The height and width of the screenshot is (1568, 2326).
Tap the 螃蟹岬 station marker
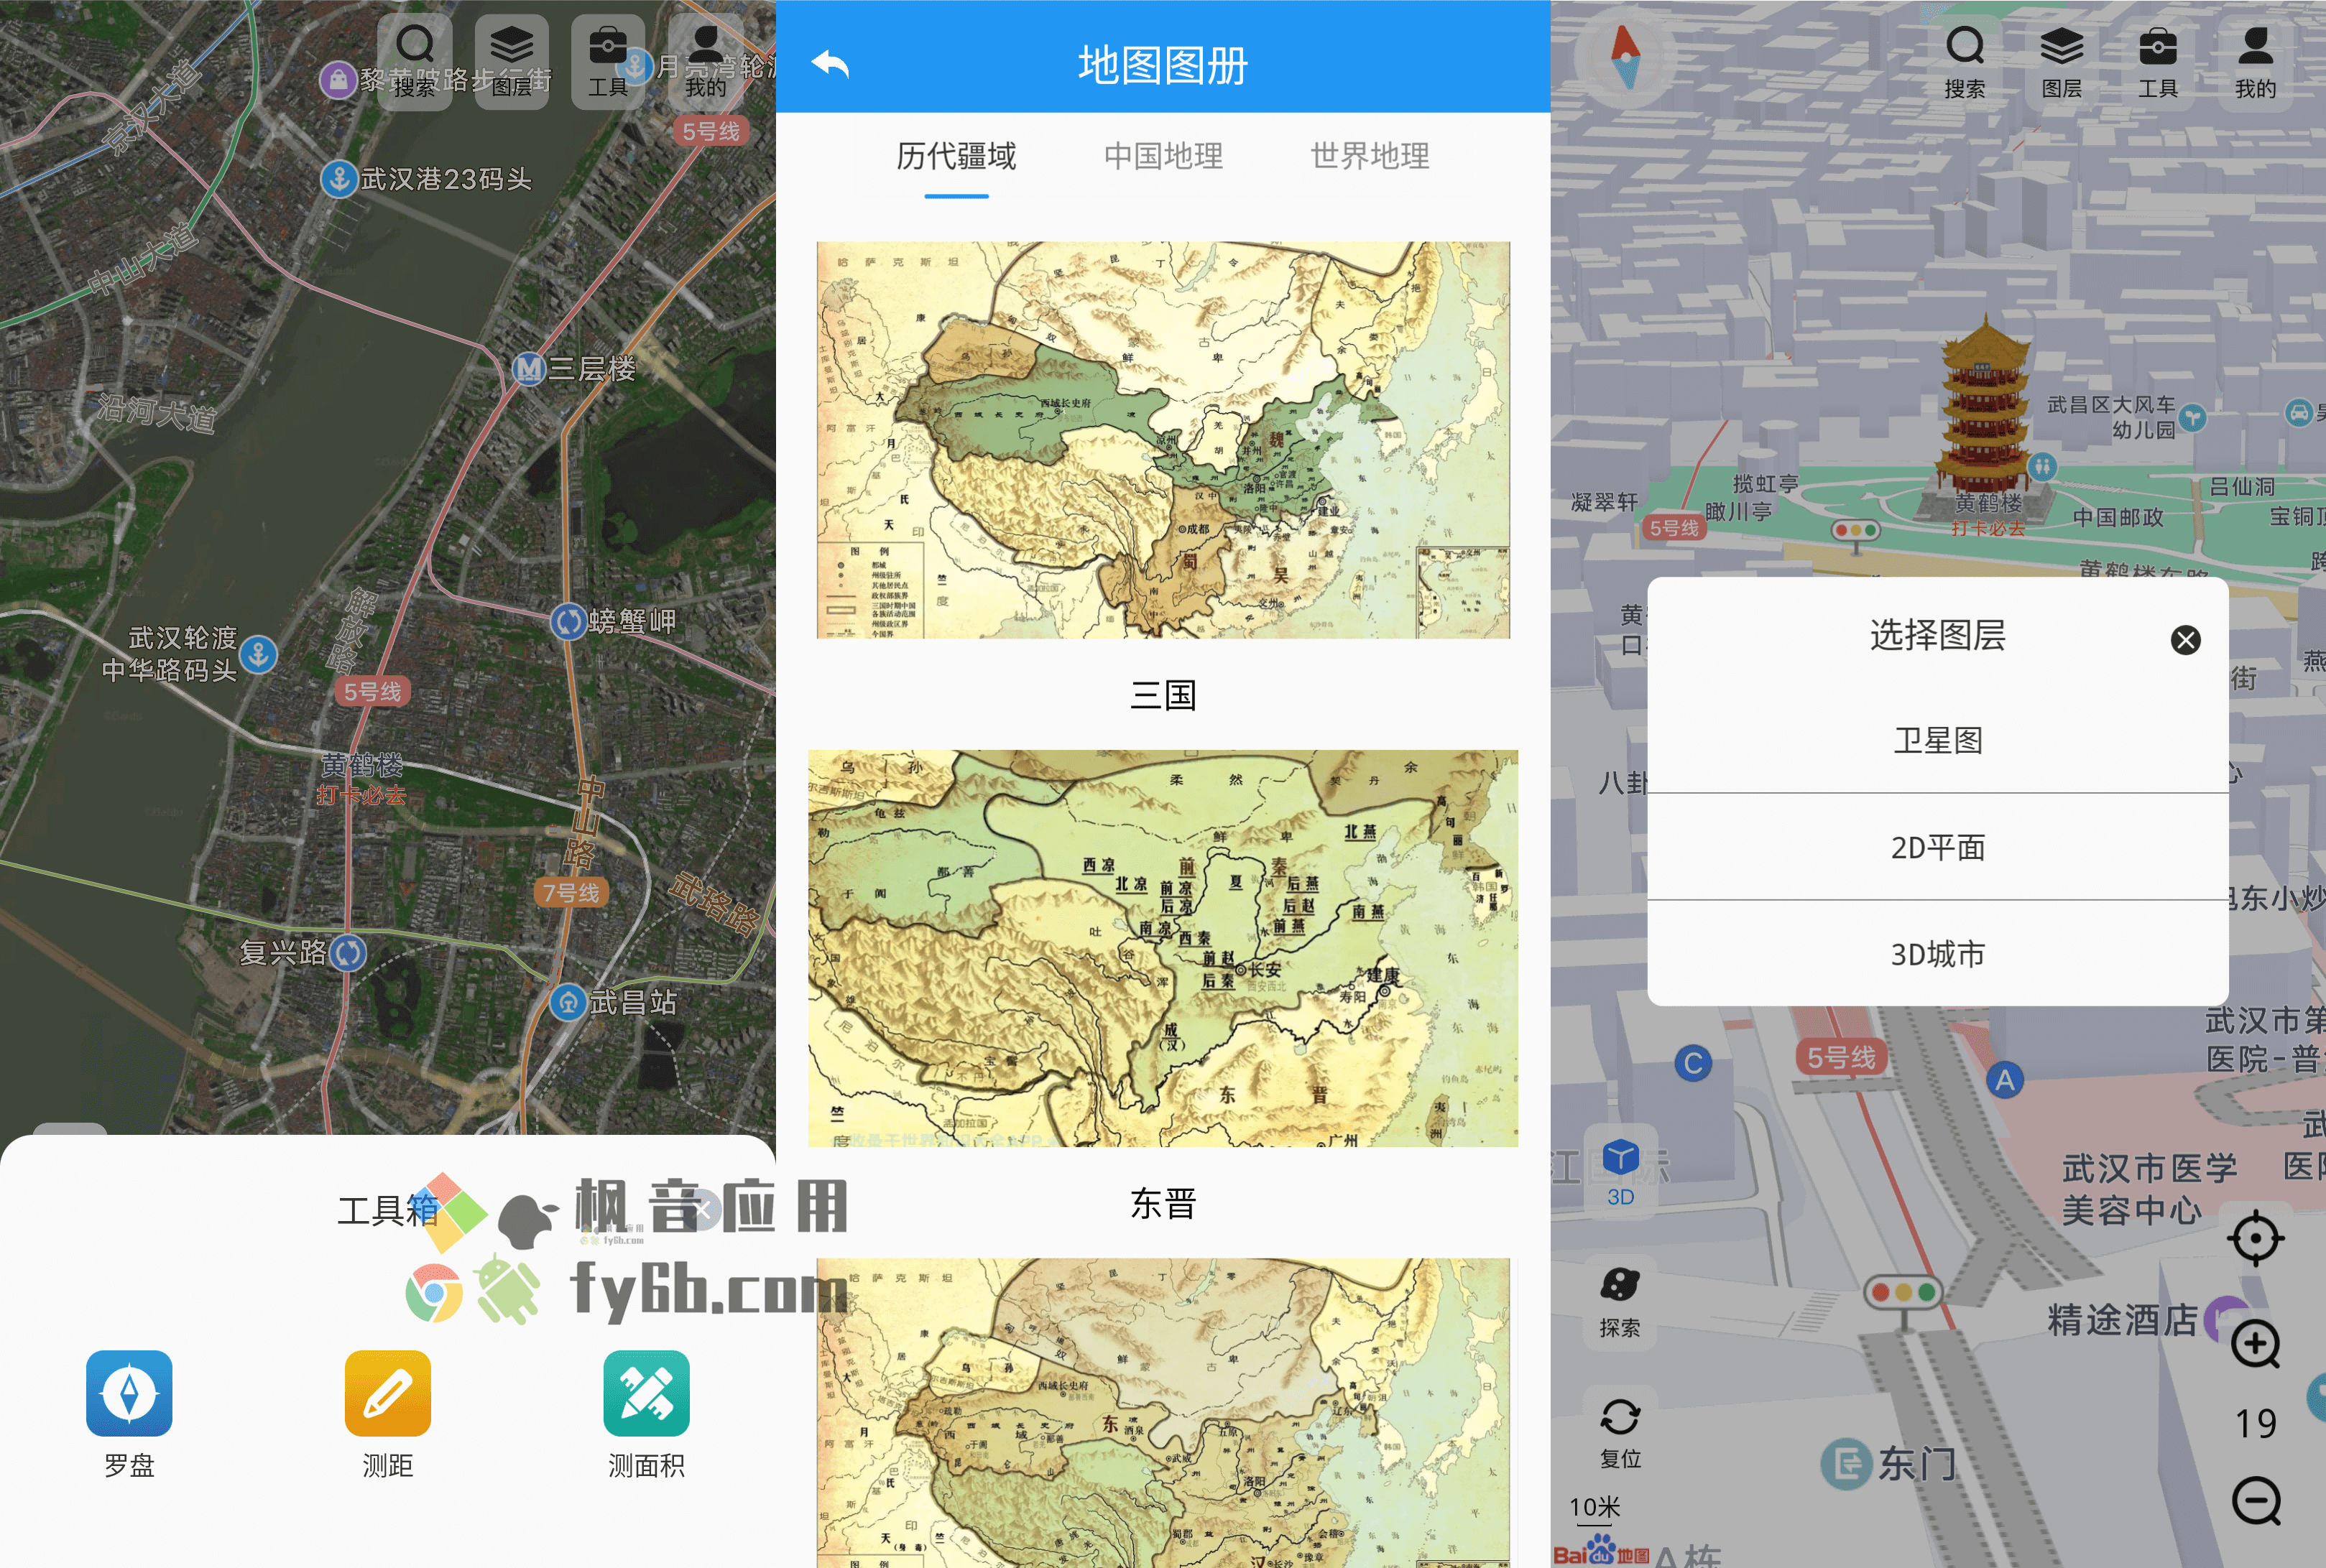pos(568,621)
